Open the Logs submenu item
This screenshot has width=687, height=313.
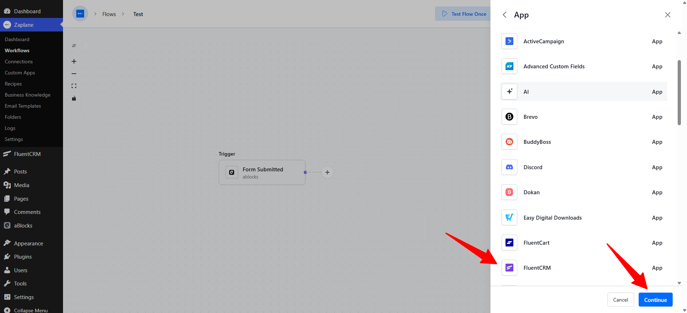[x=10, y=128]
